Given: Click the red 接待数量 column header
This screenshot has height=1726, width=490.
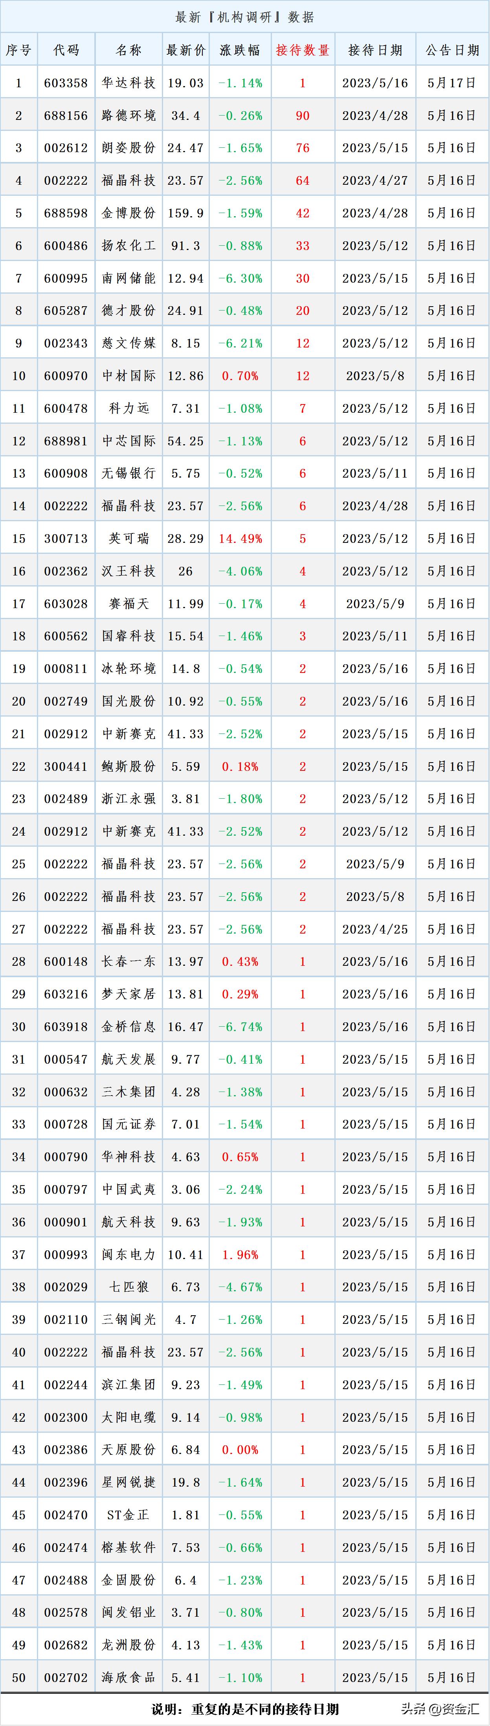Looking at the screenshot, I should tap(303, 50).
